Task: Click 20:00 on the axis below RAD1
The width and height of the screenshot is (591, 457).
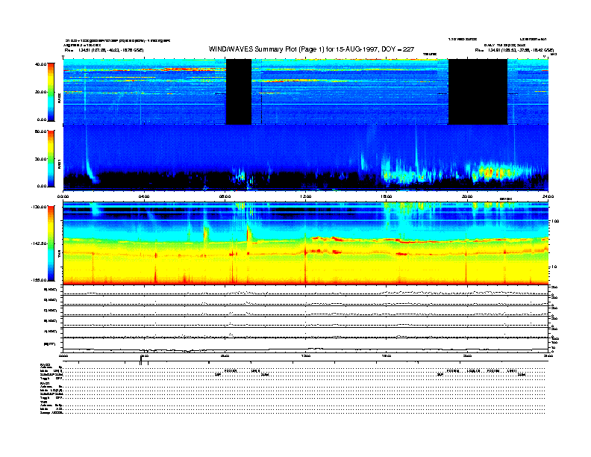Action: coord(467,196)
